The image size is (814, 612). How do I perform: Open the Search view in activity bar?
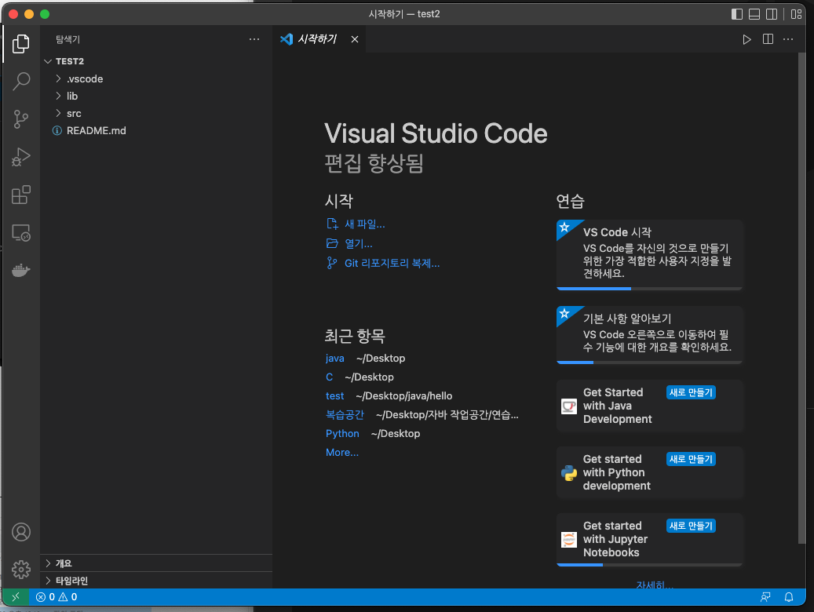pos(20,81)
